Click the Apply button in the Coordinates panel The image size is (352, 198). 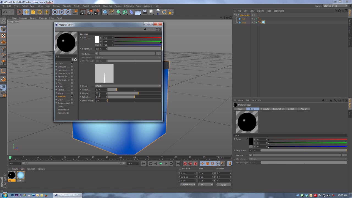[x=224, y=185]
